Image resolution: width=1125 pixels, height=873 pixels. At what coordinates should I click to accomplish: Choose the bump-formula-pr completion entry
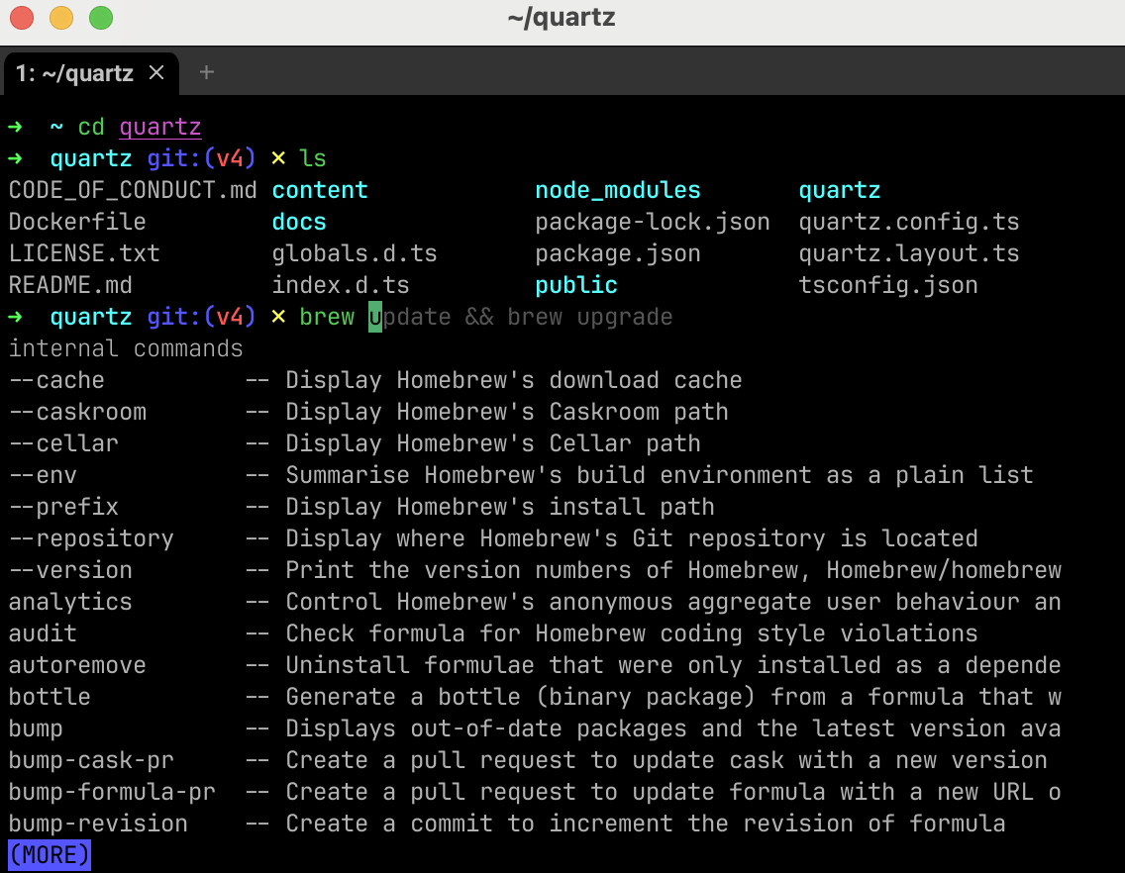coord(112,792)
